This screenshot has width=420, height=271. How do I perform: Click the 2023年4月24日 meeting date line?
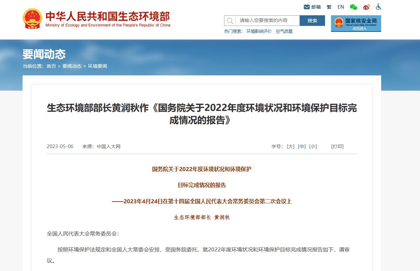202,201
